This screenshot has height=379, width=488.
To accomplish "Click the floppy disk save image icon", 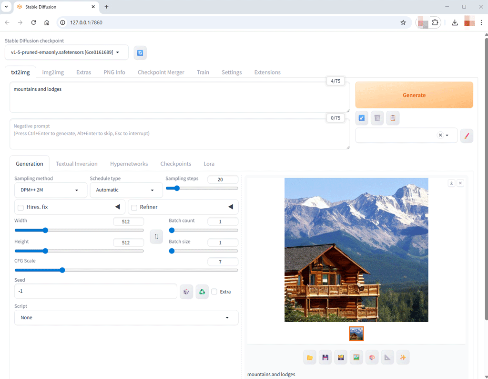I will [x=325, y=357].
